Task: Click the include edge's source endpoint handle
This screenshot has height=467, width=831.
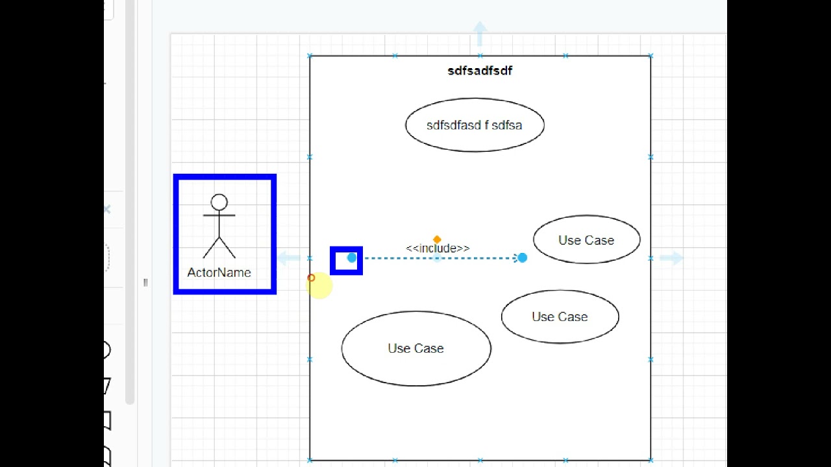Action: pos(352,257)
